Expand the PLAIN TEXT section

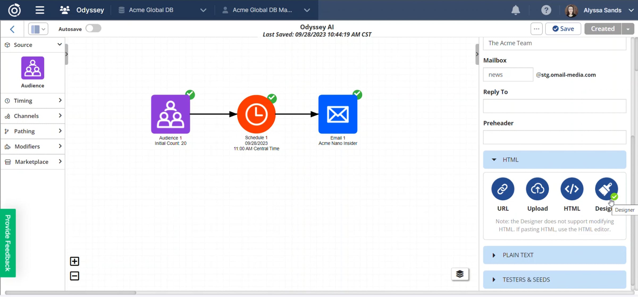coord(555,255)
